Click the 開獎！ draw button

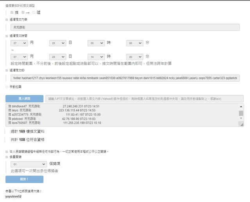[24, 179]
